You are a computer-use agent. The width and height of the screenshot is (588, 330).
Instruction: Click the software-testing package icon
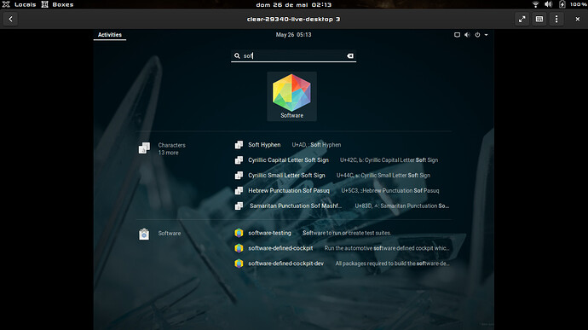[239, 233]
